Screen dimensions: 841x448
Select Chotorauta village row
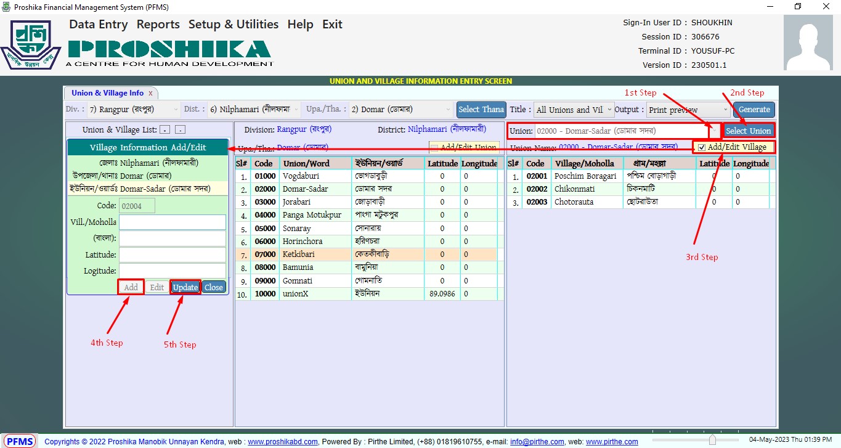638,202
